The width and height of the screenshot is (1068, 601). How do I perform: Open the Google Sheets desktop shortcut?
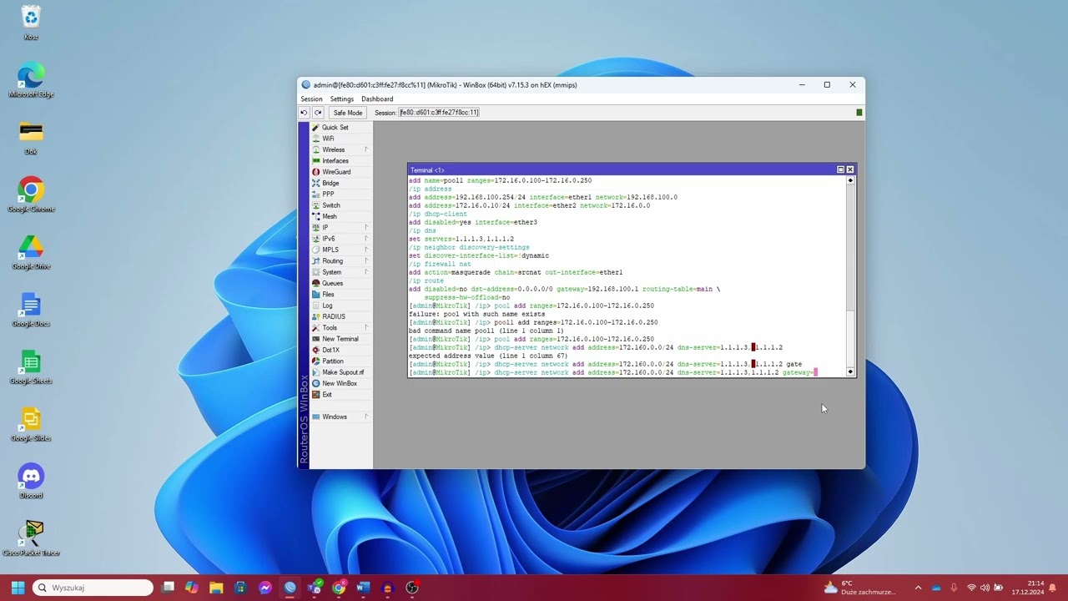pyautogui.click(x=31, y=367)
